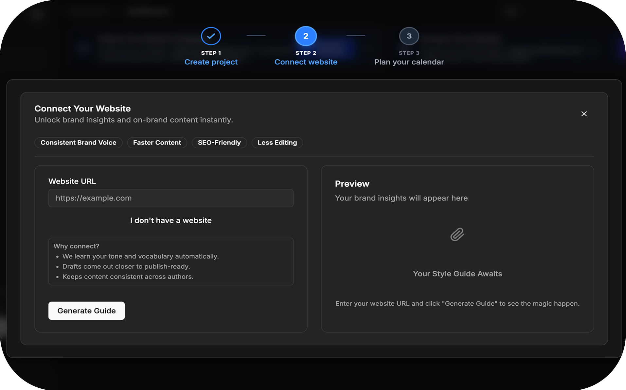626x390 pixels.
Task: Click the paperclip icon in Preview
Action: (457, 234)
